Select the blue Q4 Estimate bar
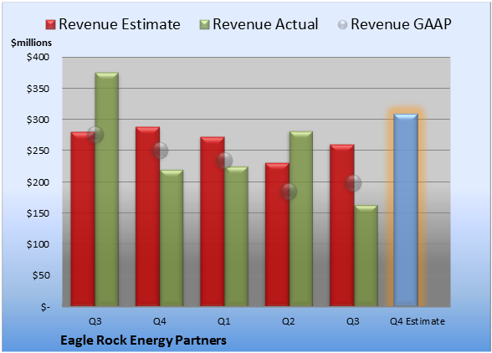Viewport: 492px width, 353px height. coord(406,210)
